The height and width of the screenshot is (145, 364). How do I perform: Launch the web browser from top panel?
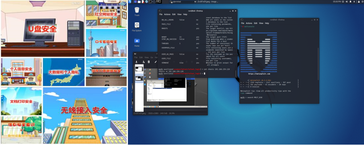(x=147, y=2)
